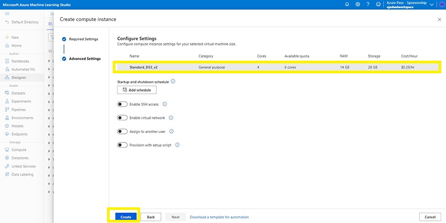
Task: Click the help question mark icon
Action: click(x=368, y=4)
